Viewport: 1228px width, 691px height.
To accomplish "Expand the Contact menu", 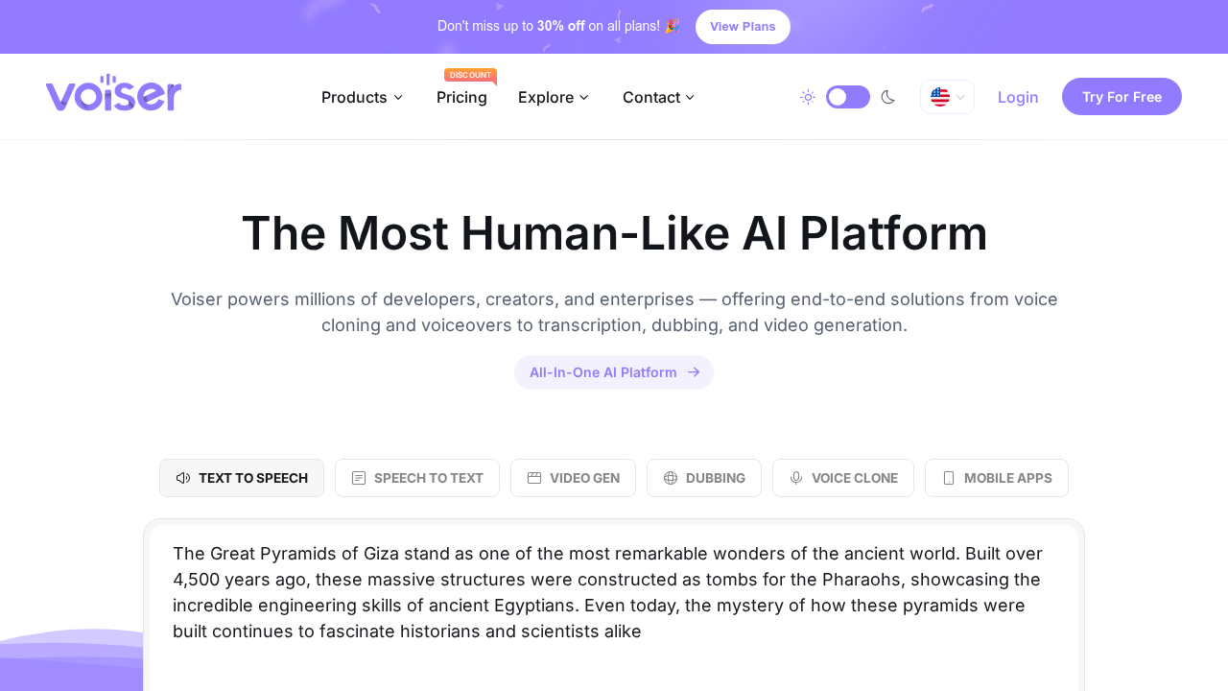I will [x=658, y=96].
